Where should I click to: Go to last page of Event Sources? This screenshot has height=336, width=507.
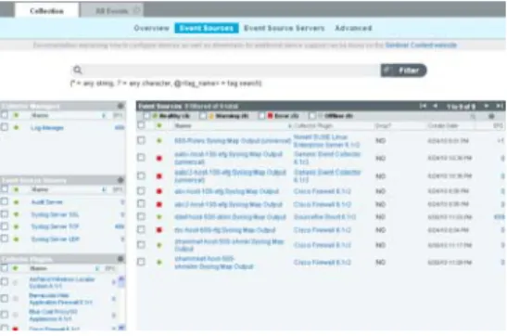(x=499, y=106)
